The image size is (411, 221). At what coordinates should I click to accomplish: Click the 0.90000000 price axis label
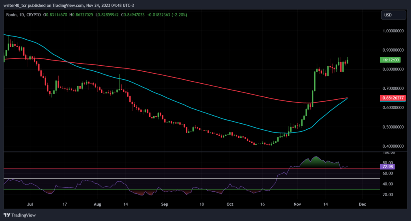393,50
